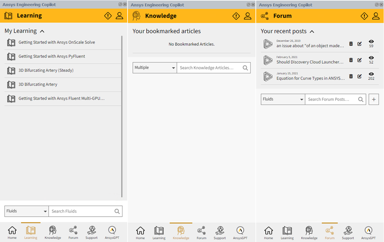384x242 pixels.
Task: Open Forum tab in the Knowledge panel navigation
Action: point(201,233)
